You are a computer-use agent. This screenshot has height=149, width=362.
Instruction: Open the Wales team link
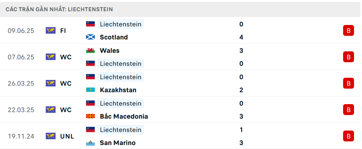(109, 51)
